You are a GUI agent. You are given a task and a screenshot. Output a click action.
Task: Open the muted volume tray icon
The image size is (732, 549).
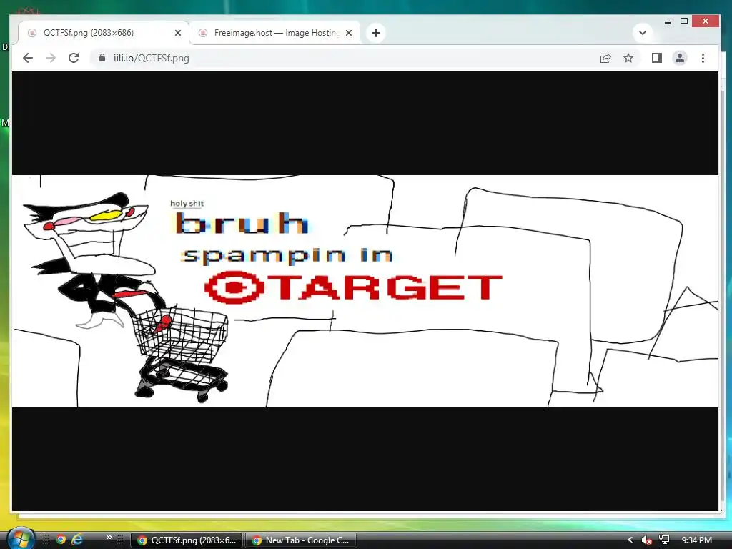[646, 540]
